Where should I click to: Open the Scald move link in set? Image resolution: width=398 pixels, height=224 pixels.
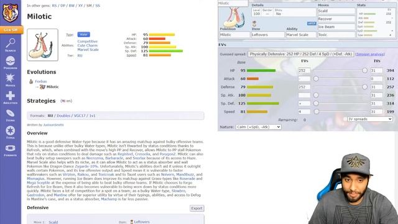click(x=53, y=222)
